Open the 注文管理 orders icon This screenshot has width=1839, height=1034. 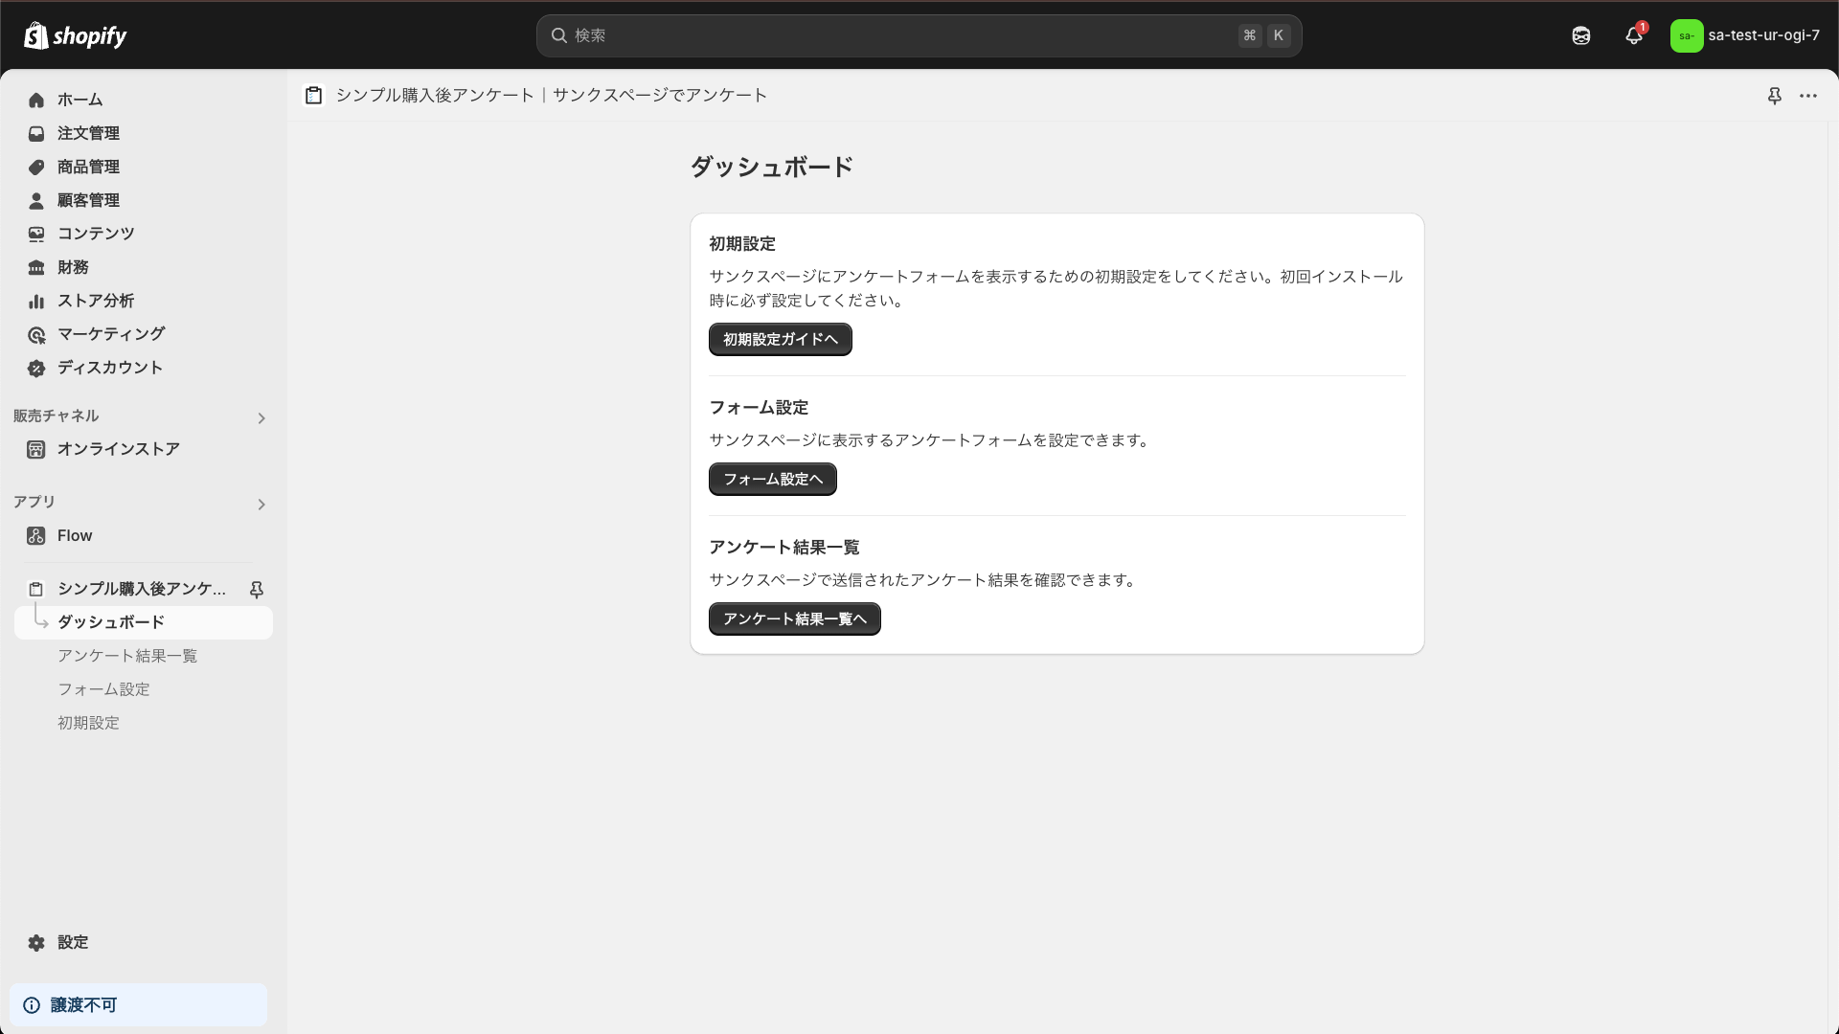point(35,133)
